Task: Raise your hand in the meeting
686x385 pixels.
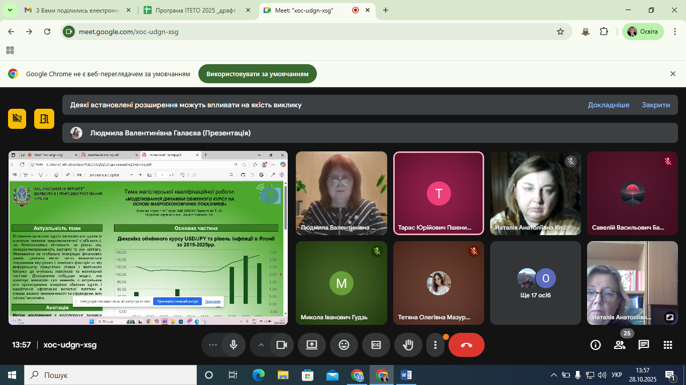Action: point(408,345)
